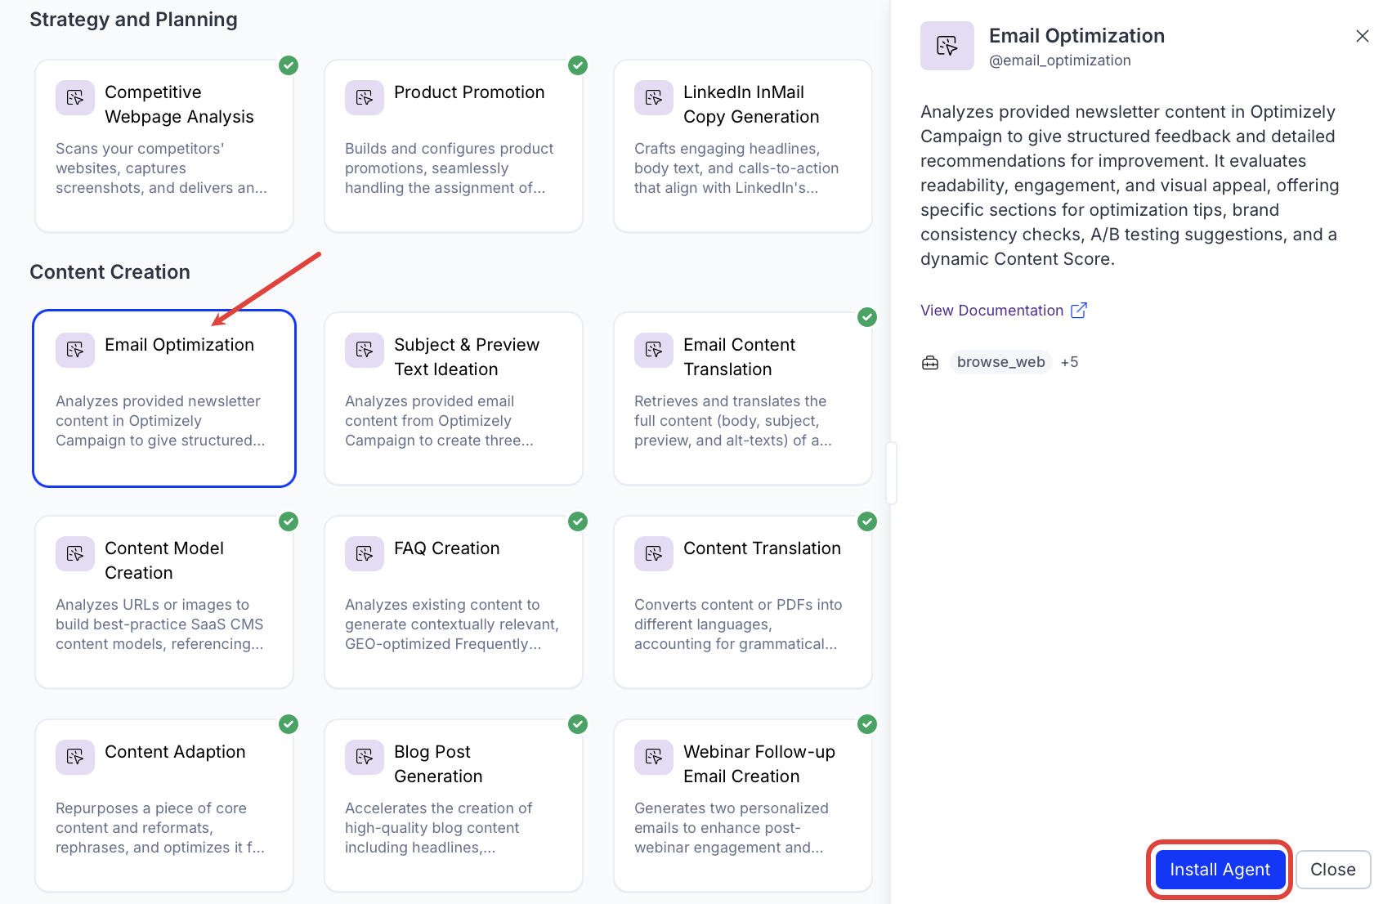Select the highlighted Email Optimization card
This screenshot has height=904, width=1383.
coord(163,399)
